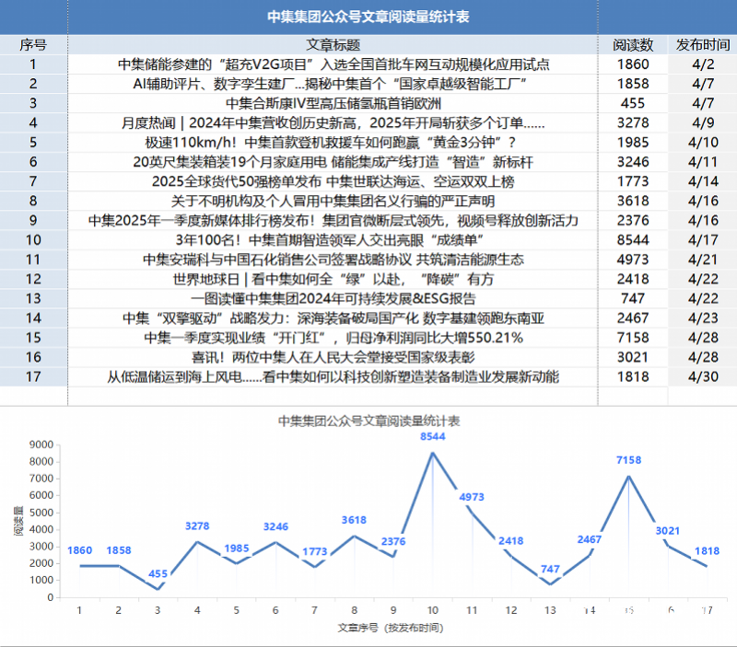The height and width of the screenshot is (647, 737).
Task: Click the read count cell 8544
Action: [x=633, y=240]
